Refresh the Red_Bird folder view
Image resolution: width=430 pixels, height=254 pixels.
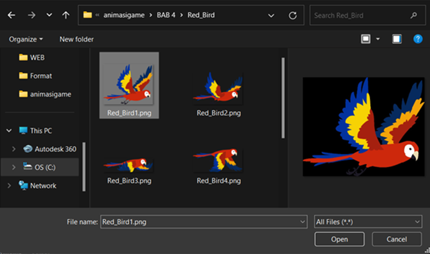tap(293, 16)
